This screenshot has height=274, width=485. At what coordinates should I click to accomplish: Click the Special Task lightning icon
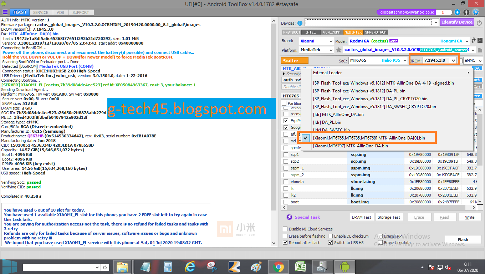pos(289,217)
